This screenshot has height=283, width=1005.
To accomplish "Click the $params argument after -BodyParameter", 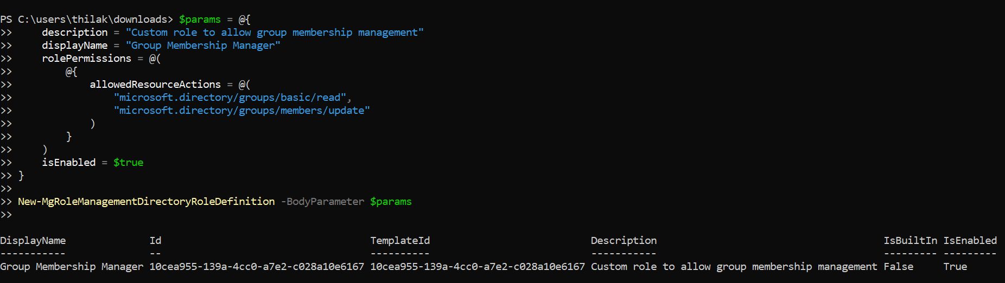I will click(x=391, y=202).
